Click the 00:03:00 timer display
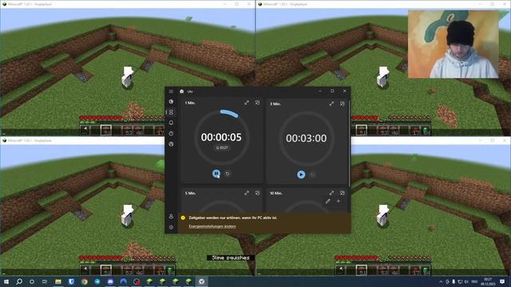Viewport: 511px width, 287px height. (307, 138)
